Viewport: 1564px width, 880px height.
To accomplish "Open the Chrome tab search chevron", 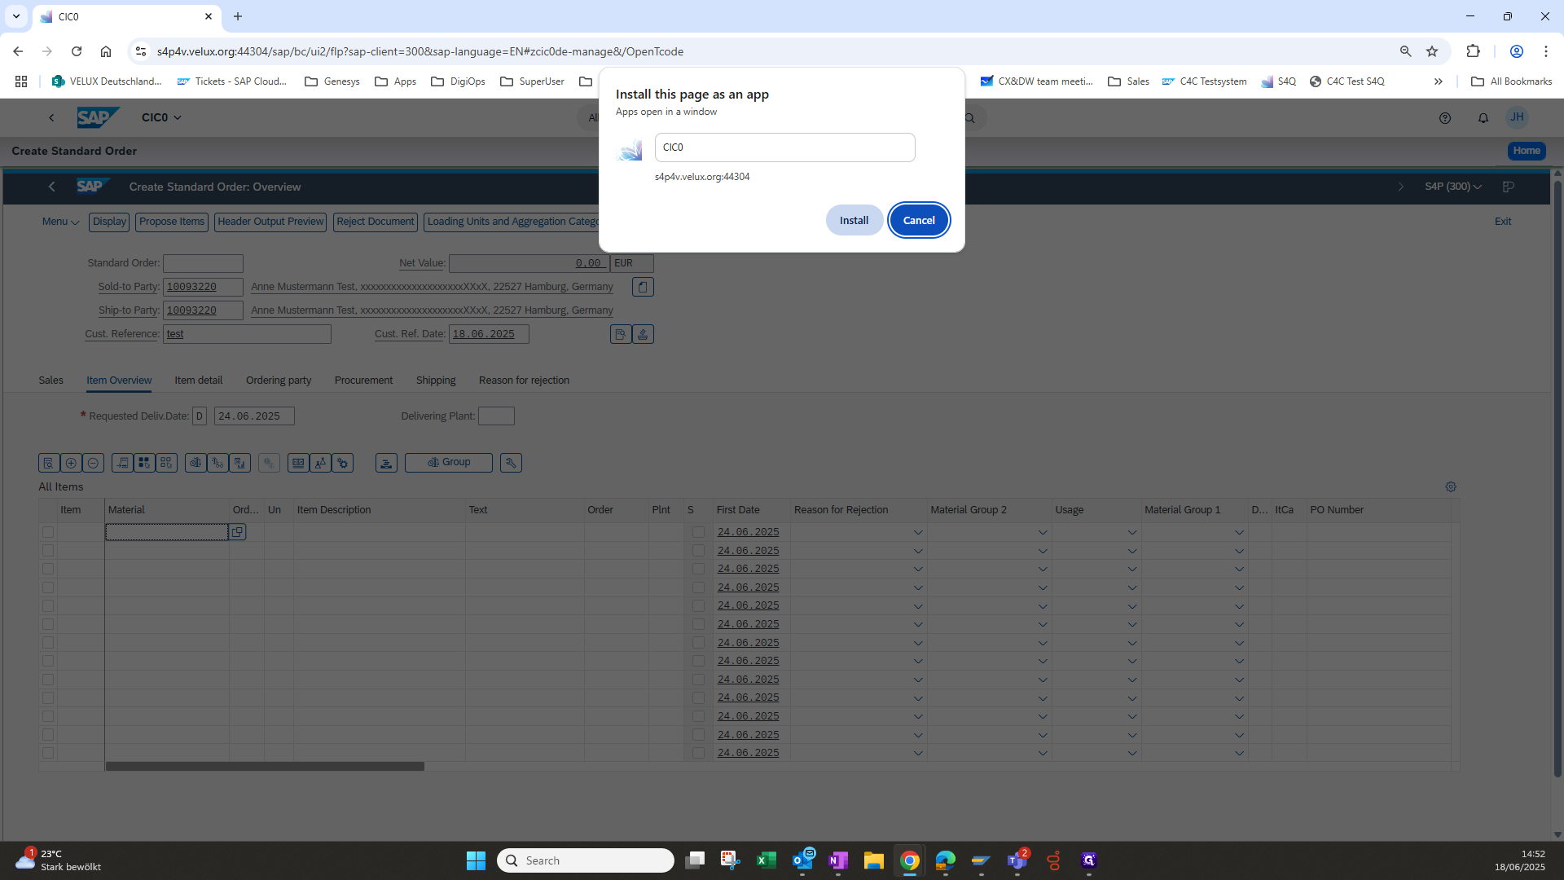I will [15, 16].
